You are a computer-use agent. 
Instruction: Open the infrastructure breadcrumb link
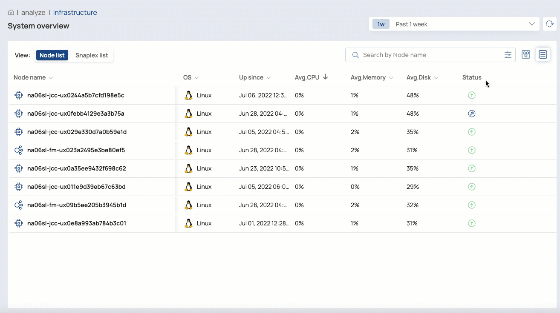[75, 12]
